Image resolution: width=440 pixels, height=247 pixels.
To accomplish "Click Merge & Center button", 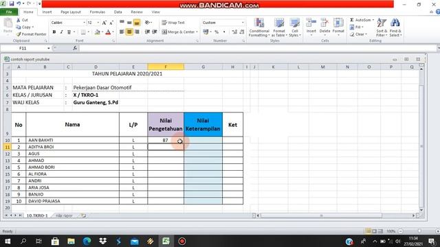I will 179,32.
